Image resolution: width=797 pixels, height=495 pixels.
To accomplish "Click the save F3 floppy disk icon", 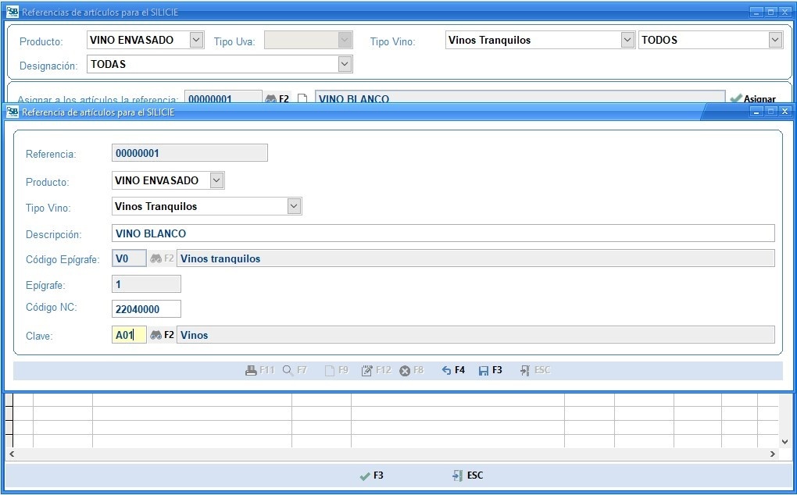I will pyautogui.click(x=484, y=371).
